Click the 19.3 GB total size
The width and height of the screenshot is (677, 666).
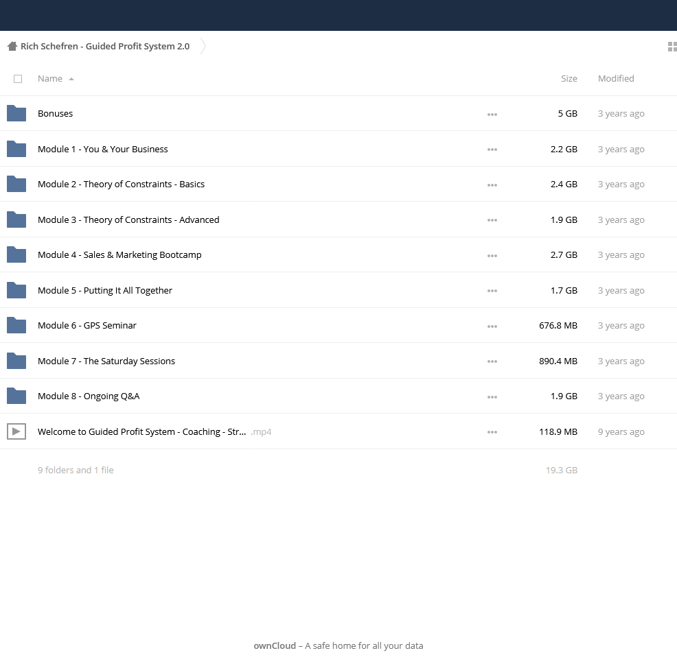click(561, 470)
